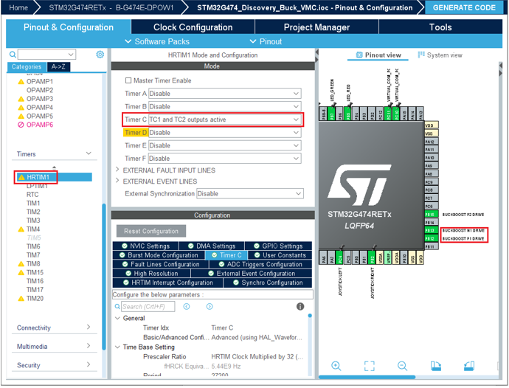509x388 pixels.
Task: Zoom in on the pinout view
Action: pos(336,366)
